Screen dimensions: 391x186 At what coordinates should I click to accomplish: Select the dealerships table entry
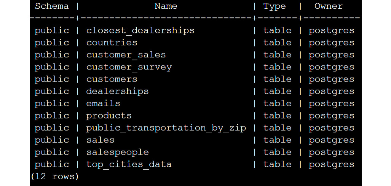coord(117,91)
